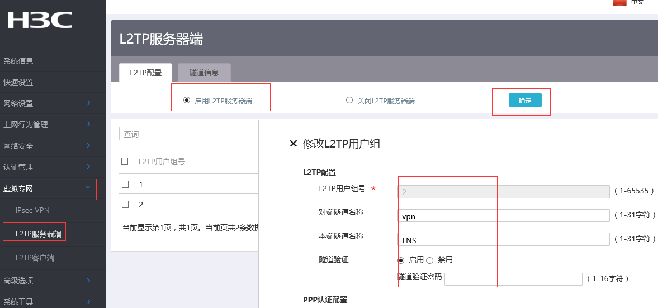Open the L2TP配置 tab
Viewport: 658px width, 308px height.
[145, 73]
